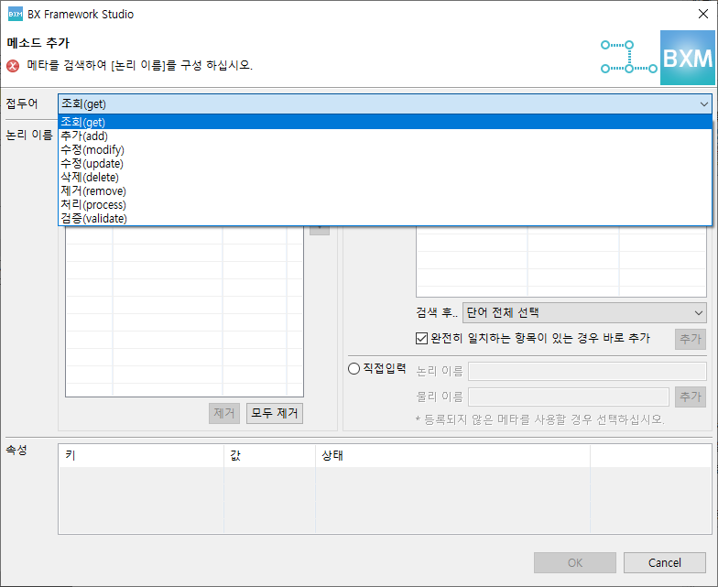Cancel the 메소드 추가 dialog
This screenshot has height=587, width=718.
pos(665,562)
